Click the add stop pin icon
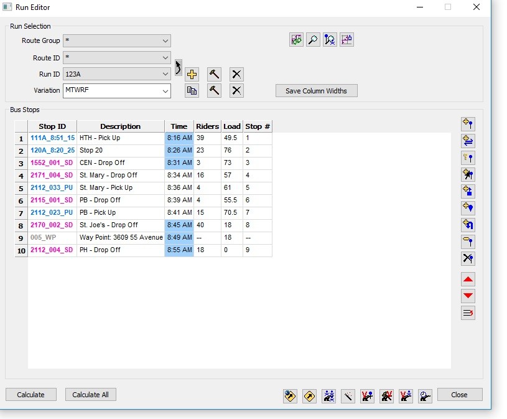Image resolution: width=507 pixels, height=419 pixels. (468, 124)
